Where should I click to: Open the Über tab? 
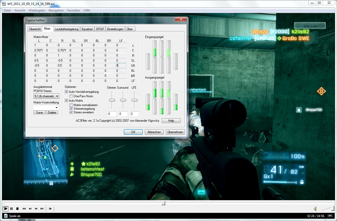tap(130, 29)
